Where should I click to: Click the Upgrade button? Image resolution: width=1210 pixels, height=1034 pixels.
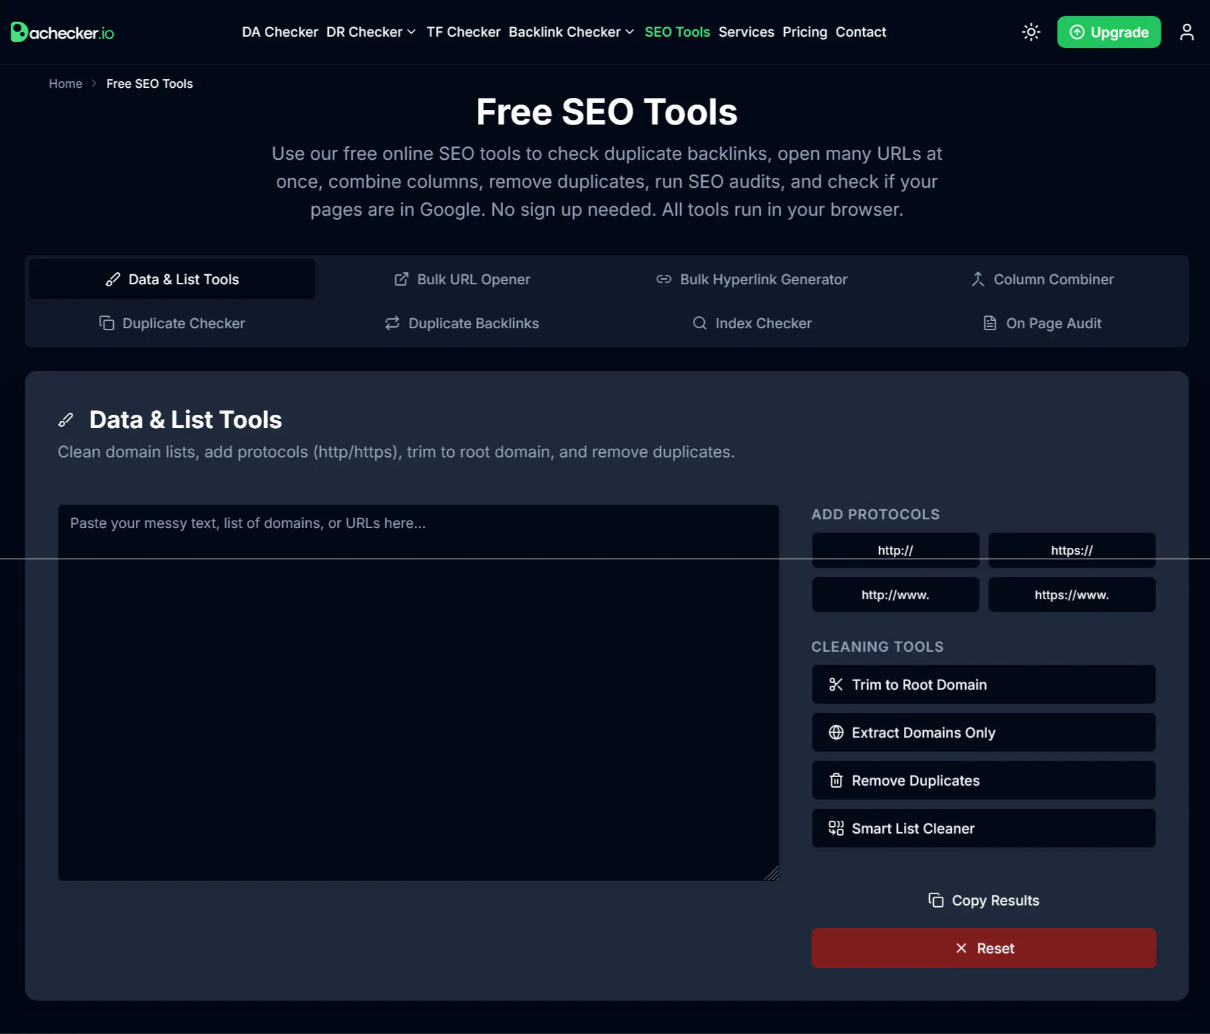click(x=1109, y=32)
